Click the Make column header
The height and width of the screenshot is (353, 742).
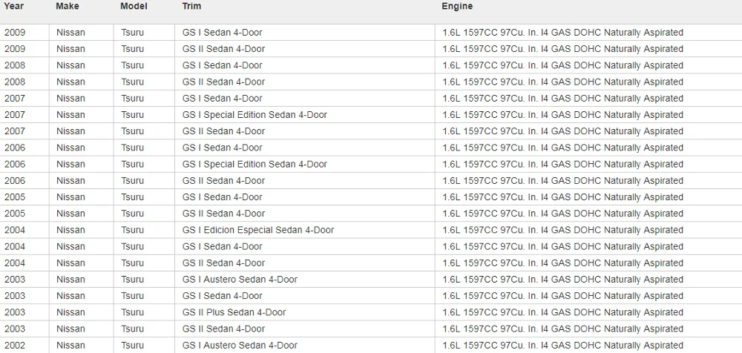coord(68,7)
